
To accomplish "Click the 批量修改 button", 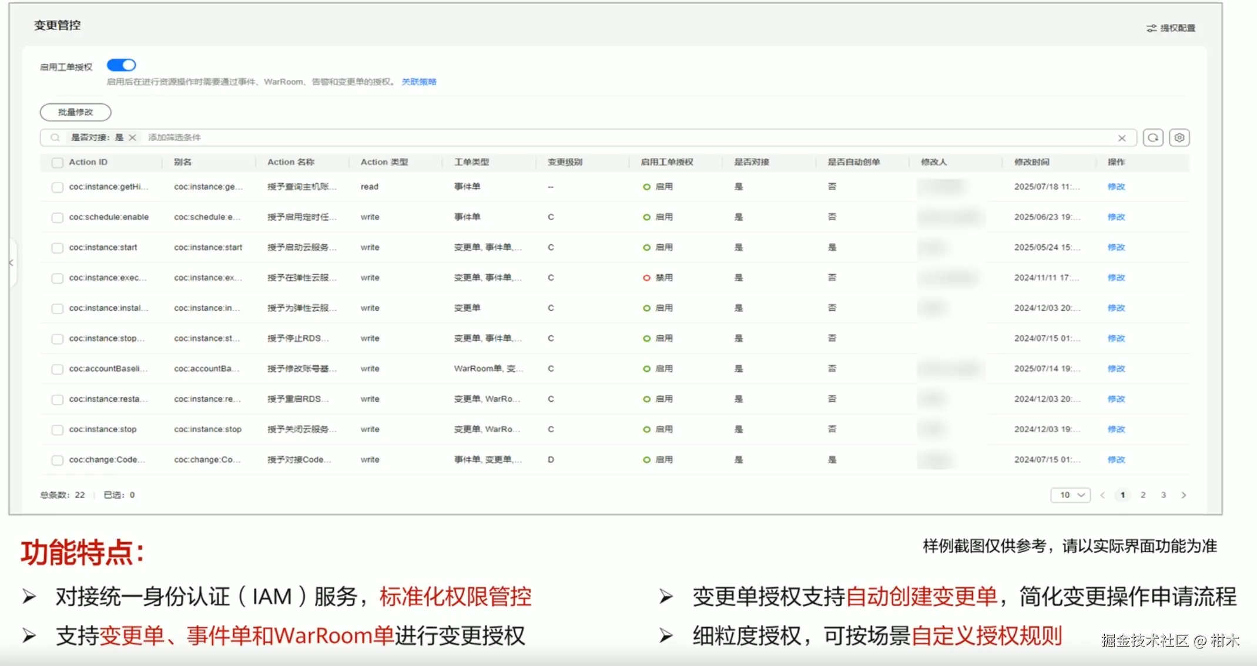I will [x=75, y=112].
